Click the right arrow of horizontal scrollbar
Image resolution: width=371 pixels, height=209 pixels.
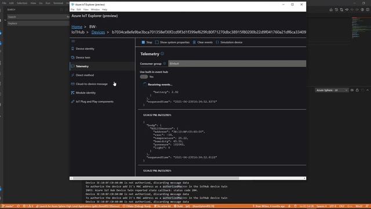[304, 178]
